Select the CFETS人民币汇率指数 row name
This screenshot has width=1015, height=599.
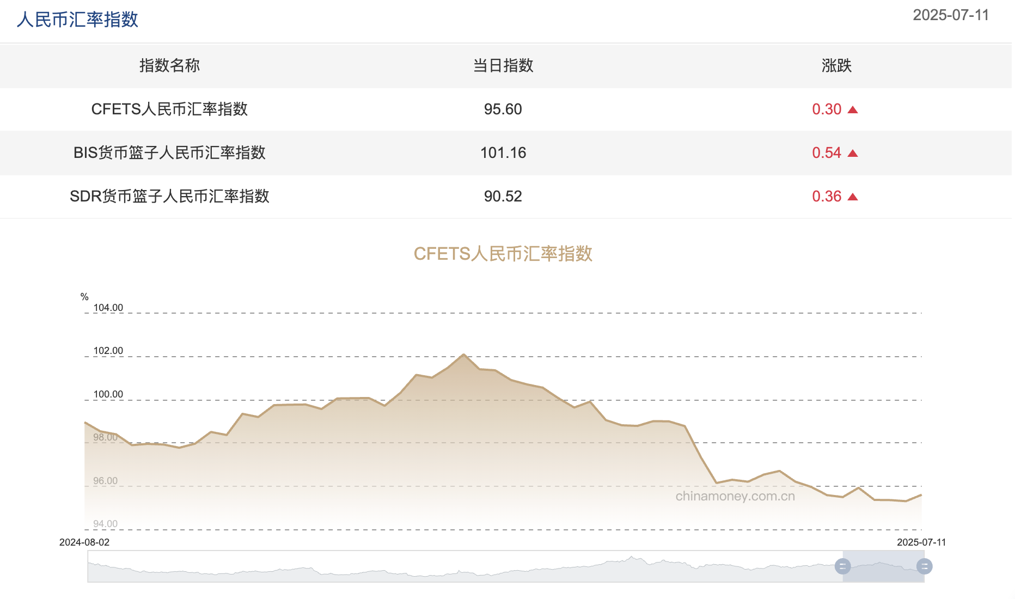(x=169, y=109)
